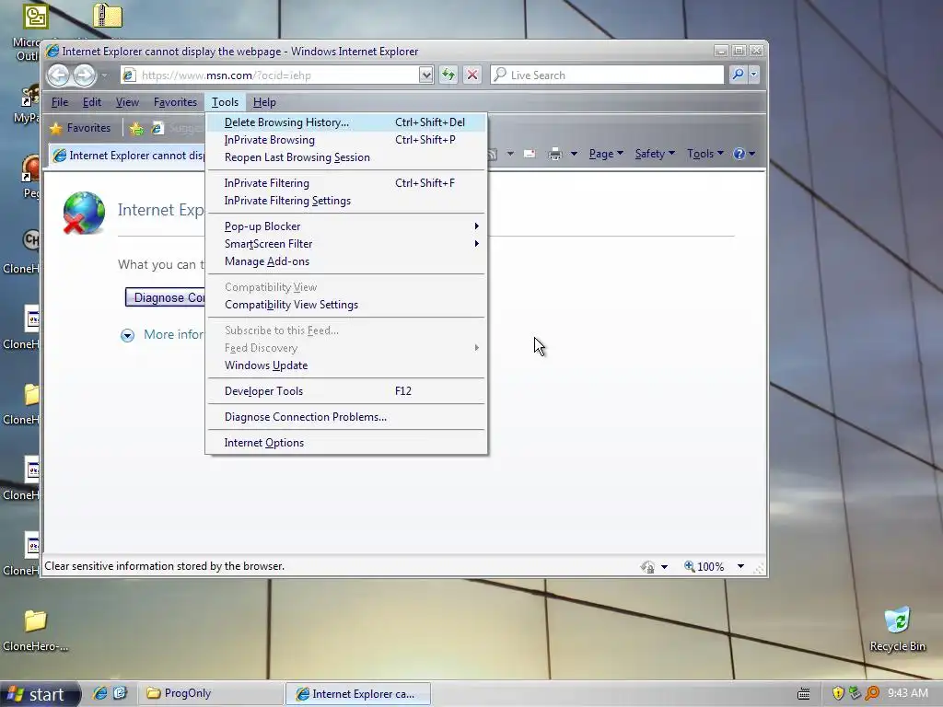Open the Edit menu
This screenshot has height=707, width=943.
click(x=91, y=102)
